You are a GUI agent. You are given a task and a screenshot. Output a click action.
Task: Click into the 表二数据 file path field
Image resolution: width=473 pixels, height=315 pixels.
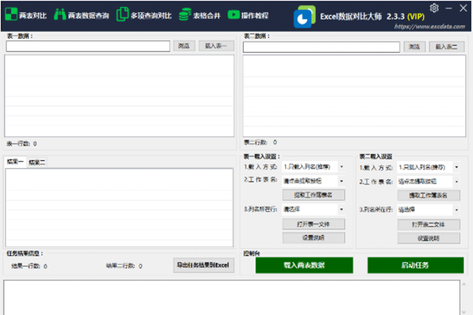(321, 47)
